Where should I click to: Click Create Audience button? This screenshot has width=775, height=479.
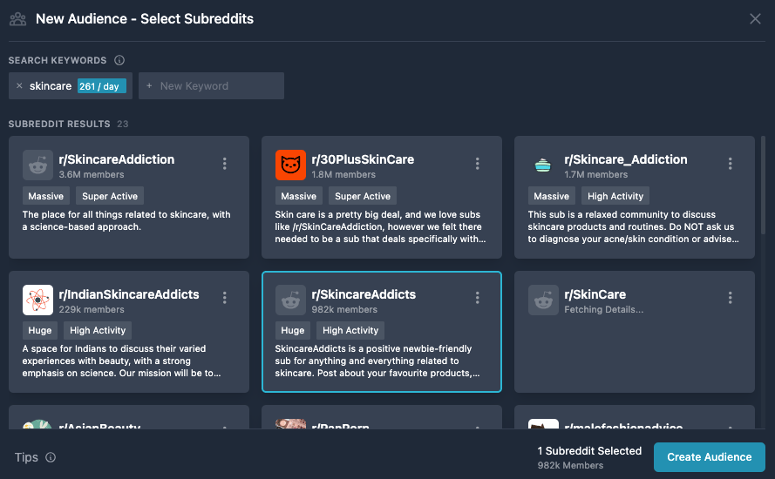click(710, 457)
